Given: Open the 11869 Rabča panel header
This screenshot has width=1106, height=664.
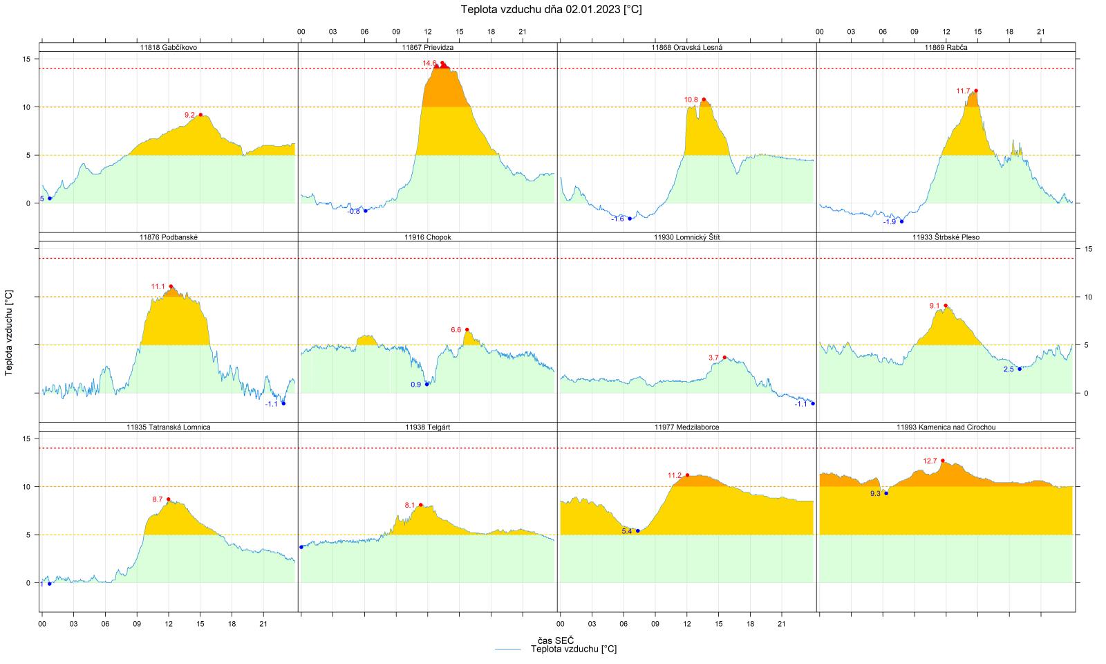Looking at the screenshot, I should 946,48.
